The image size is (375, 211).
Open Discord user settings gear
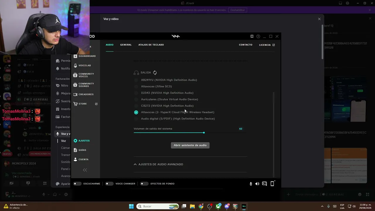click(66, 195)
